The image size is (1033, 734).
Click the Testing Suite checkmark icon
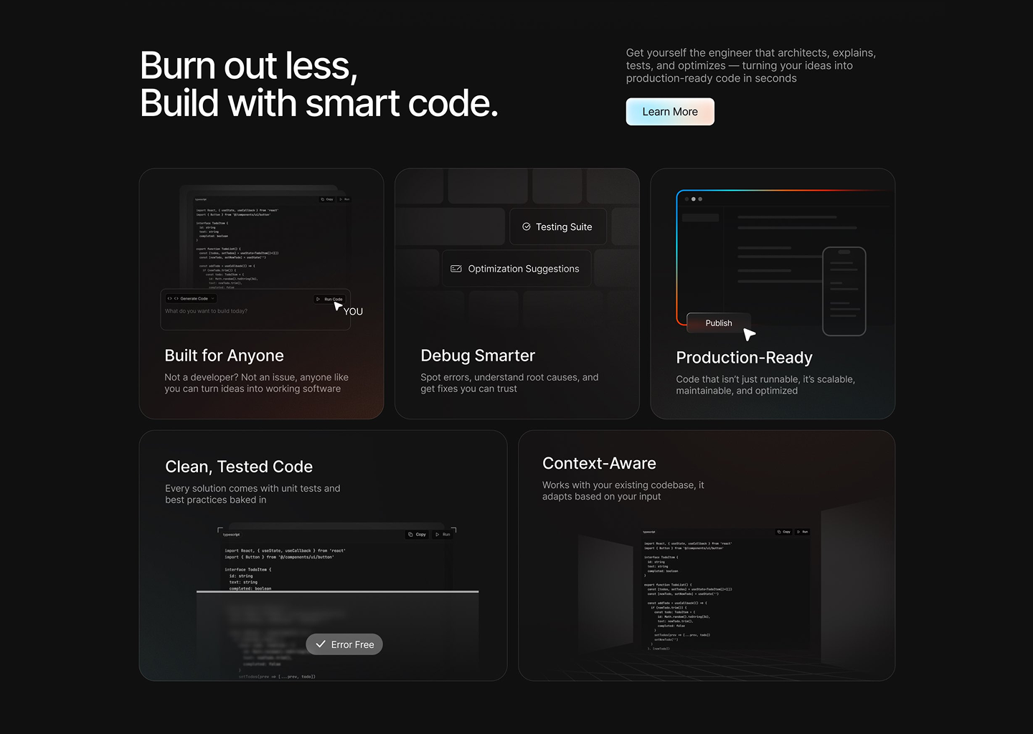click(527, 227)
